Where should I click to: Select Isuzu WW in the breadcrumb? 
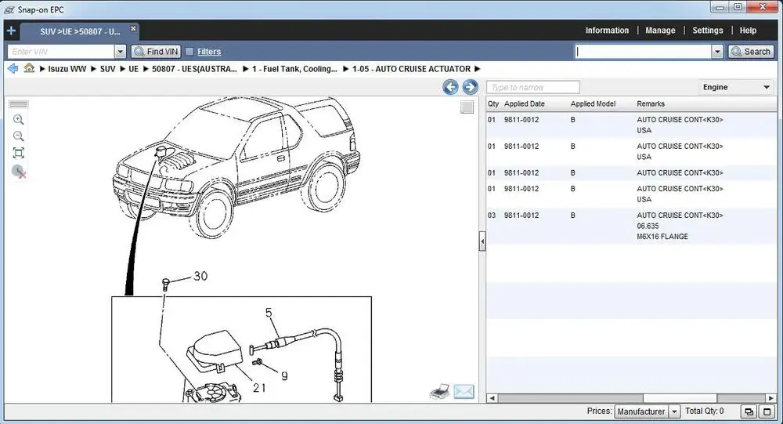[x=67, y=69]
